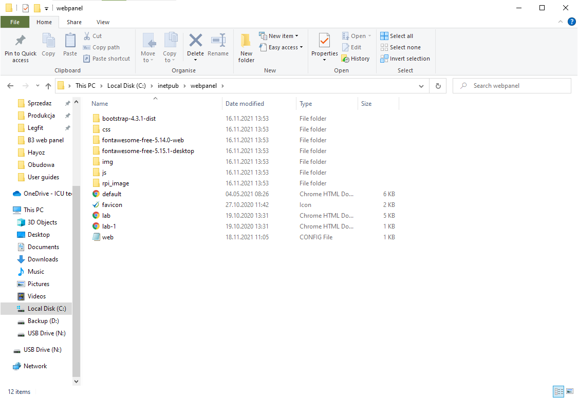Open the address bar history dropdown
The height and width of the screenshot is (398, 578).
[x=424, y=86]
